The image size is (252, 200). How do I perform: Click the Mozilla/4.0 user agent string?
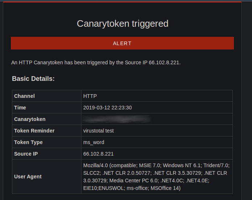coord(156,177)
